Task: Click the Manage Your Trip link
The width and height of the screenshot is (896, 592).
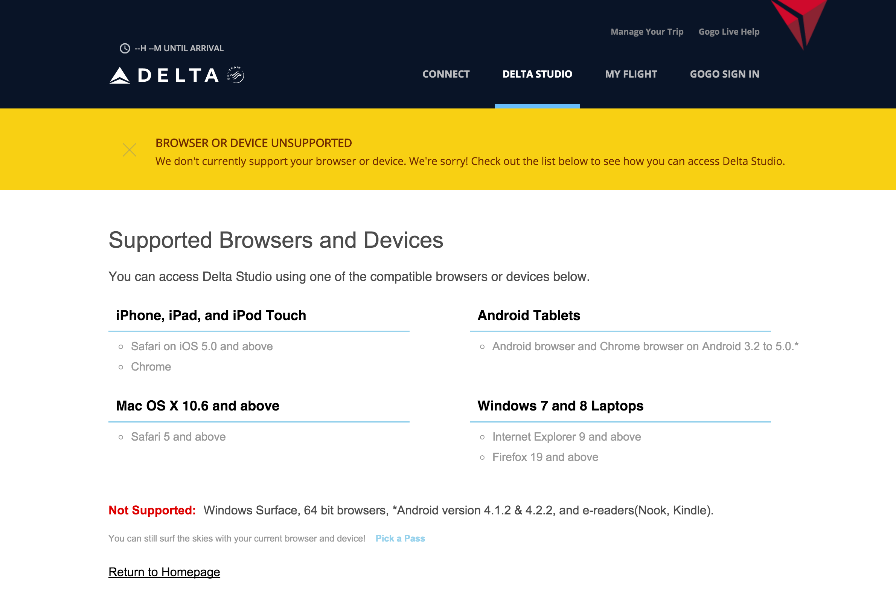Action: click(x=647, y=32)
